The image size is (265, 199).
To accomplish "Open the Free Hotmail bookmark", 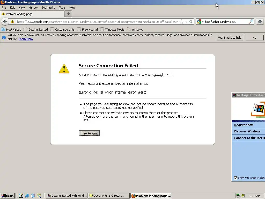I will pyautogui.click(x=87, y=30).
